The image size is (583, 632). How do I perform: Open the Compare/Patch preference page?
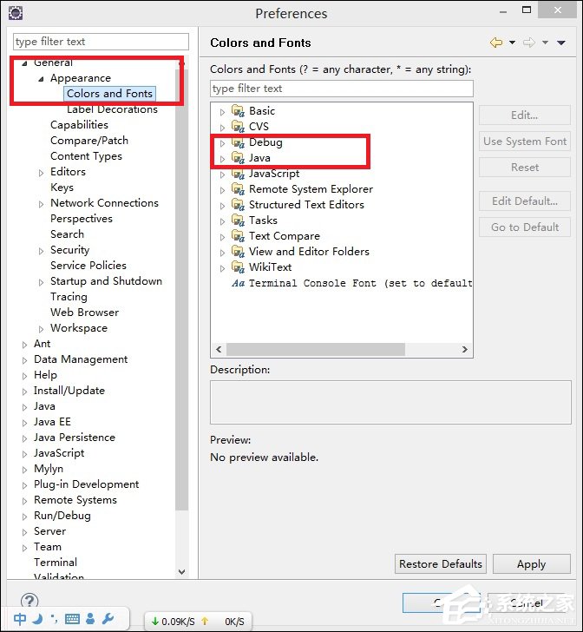(x=89, y=141)
